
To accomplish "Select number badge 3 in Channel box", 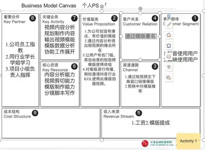I will pyautogui.click(x=155, y=66).
